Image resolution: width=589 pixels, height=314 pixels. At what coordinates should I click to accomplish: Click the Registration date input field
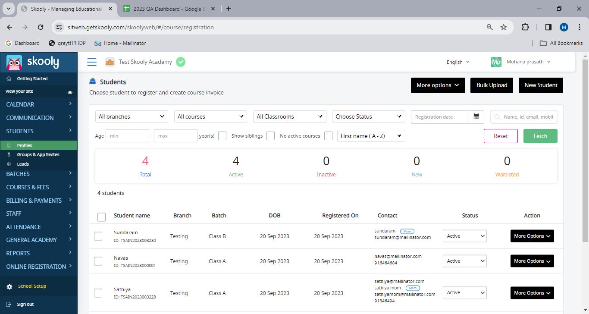440,117
